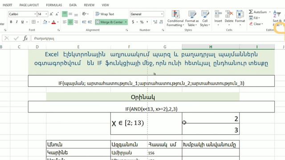Screen dimensions: 285x160
Task: Apply accounting dollar format
Action: click(133, 22)
